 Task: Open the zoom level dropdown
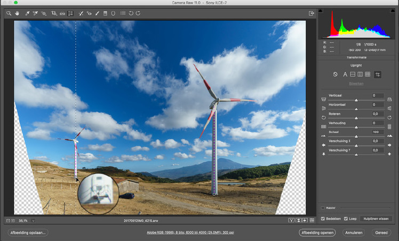point(33,221)
